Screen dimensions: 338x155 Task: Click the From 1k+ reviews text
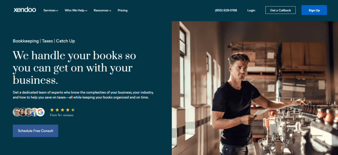(x=62, y=115)
